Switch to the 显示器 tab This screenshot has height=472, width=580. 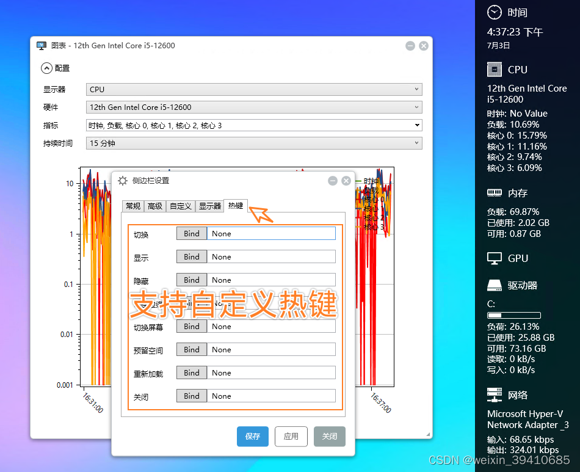(x=210, y=206)
